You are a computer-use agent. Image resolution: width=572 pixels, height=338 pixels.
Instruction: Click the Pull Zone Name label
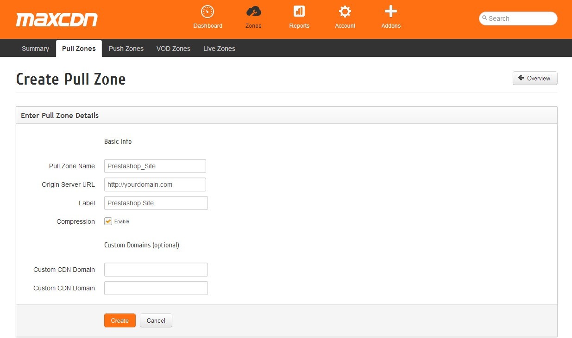point(72,166)
